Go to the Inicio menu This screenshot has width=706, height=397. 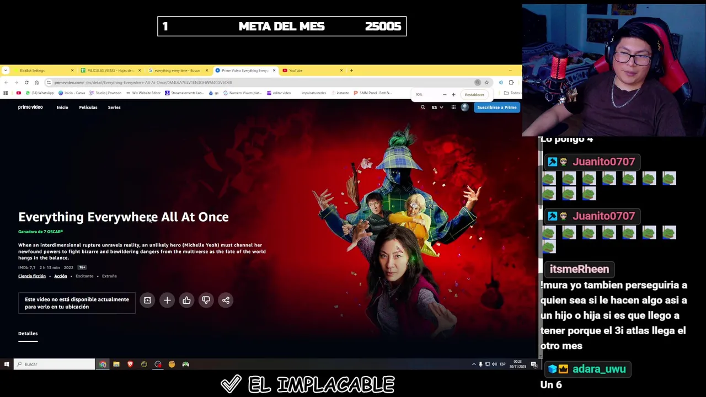click(62, 108)
